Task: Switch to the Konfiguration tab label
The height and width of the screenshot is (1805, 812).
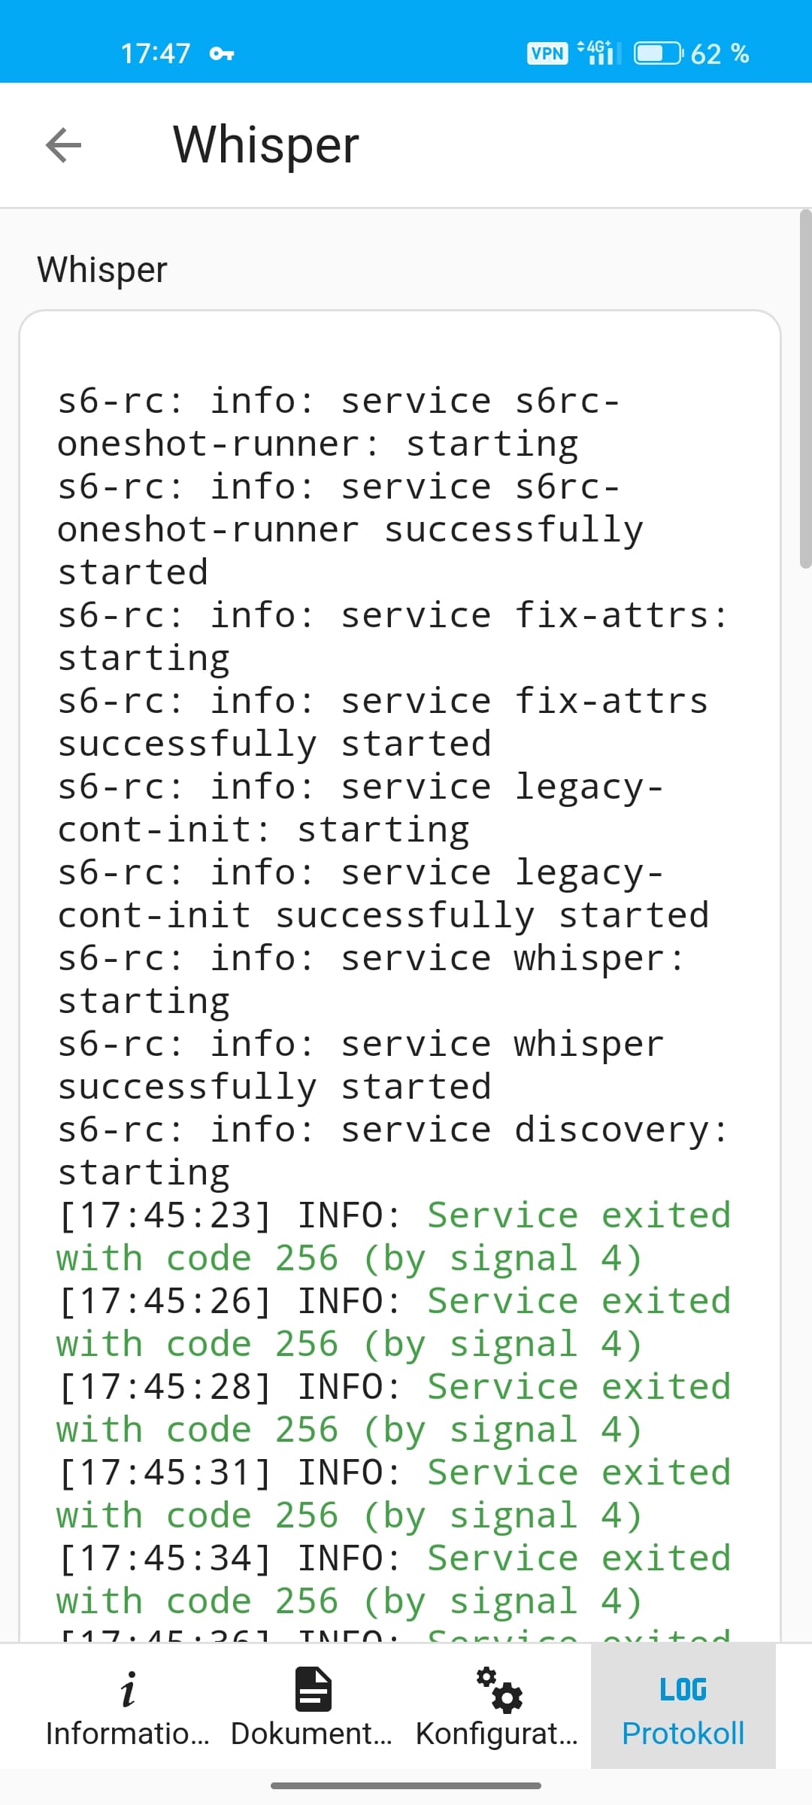Action: coord(496,1734)
